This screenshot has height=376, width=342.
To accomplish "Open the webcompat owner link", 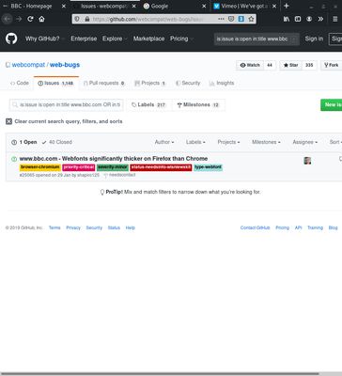I will click(28, 65).
